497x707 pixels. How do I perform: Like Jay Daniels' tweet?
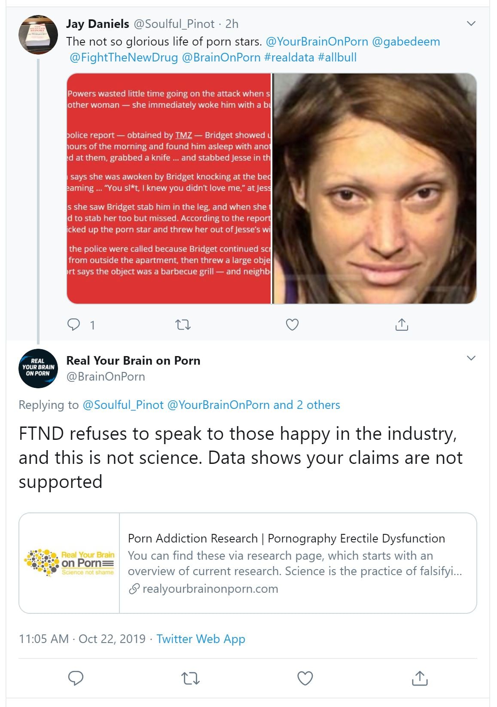click(292, 325)
